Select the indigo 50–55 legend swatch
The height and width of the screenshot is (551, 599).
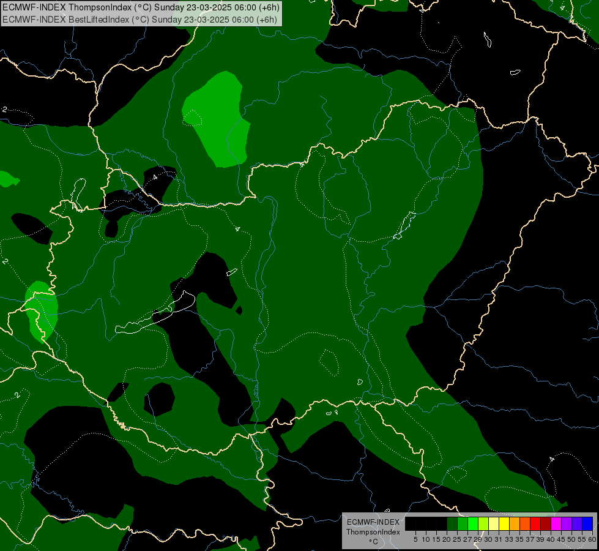coord(576,523)
